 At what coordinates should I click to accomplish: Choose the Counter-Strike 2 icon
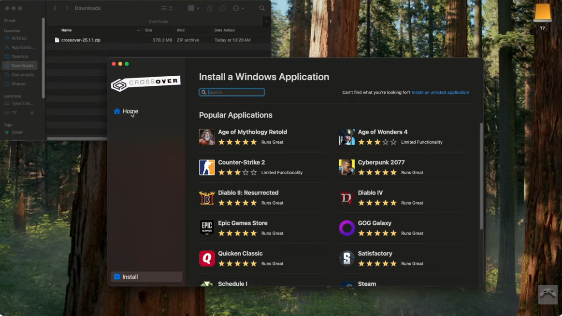[207, 167]
